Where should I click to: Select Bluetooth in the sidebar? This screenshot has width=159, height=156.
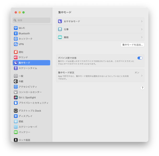[x=31, y=33]
